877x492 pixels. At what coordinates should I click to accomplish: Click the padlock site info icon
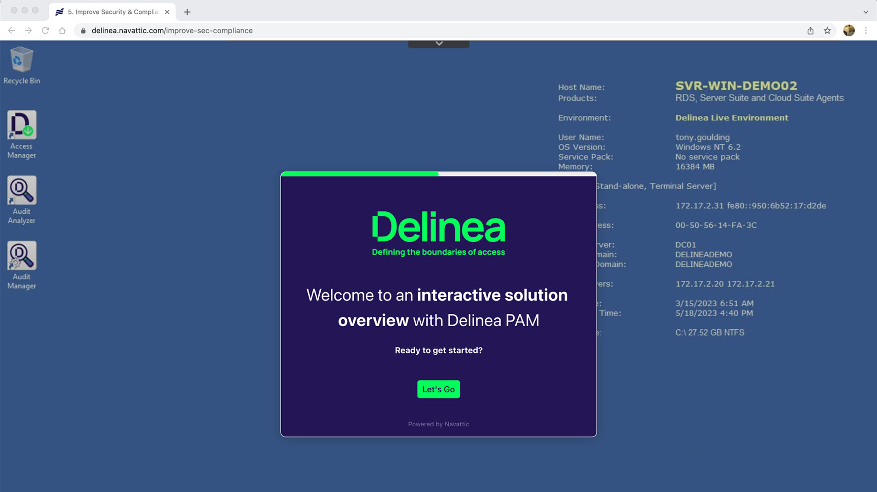tap(83, 31)
